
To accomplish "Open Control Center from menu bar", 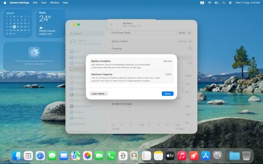I will pyautogui.click(x=231, y=3).
